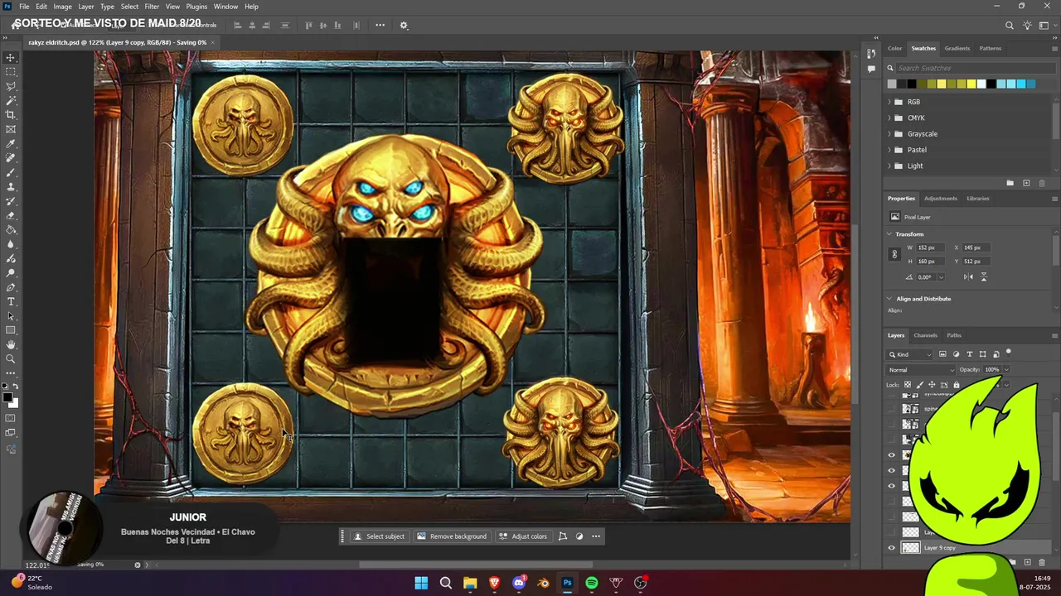Select the Eraser tool

pyautogui.click(x=11, y=215)
